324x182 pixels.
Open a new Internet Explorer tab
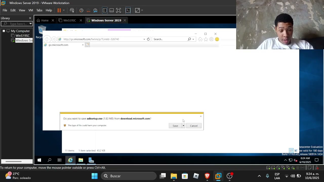[x=87, y=45]
